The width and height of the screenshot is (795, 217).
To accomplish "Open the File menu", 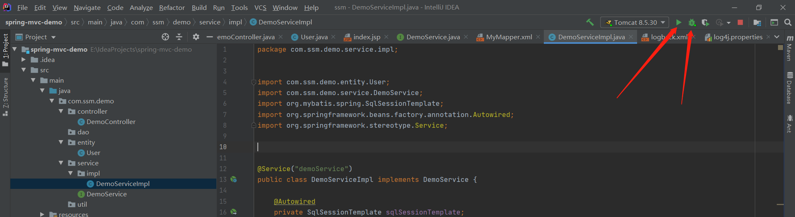I will pos(22,7).
